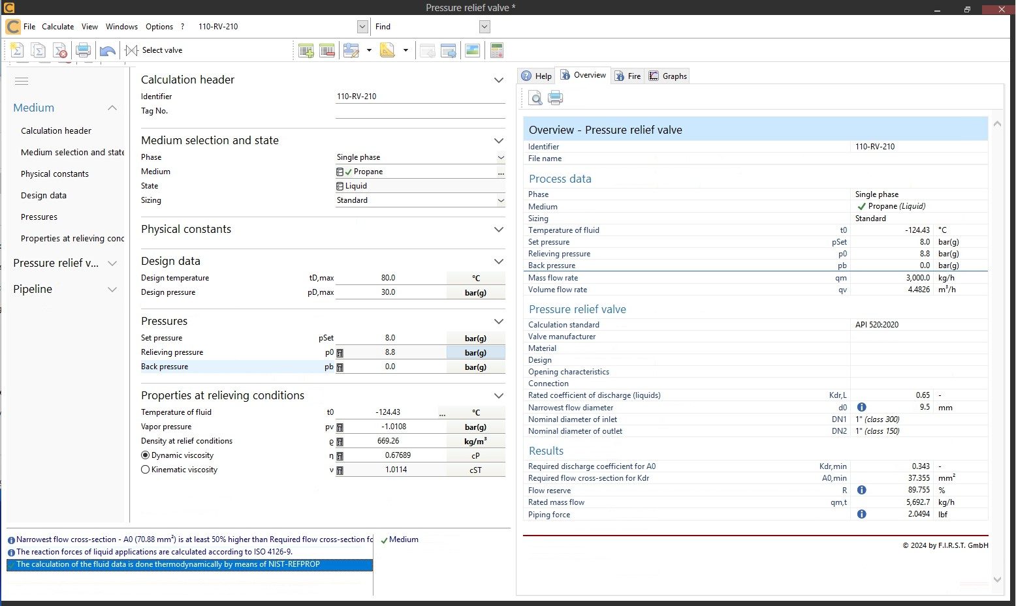Click the new calculation icon in the toolbar

click(x=17, y=50)
